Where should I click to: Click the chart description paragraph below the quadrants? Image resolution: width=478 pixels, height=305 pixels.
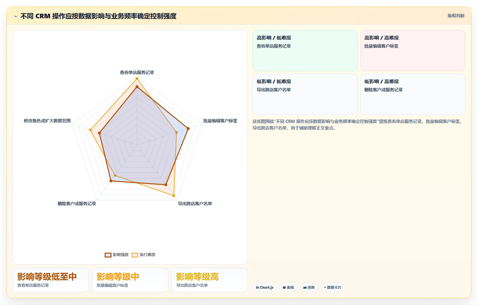(x=358, y=125)
